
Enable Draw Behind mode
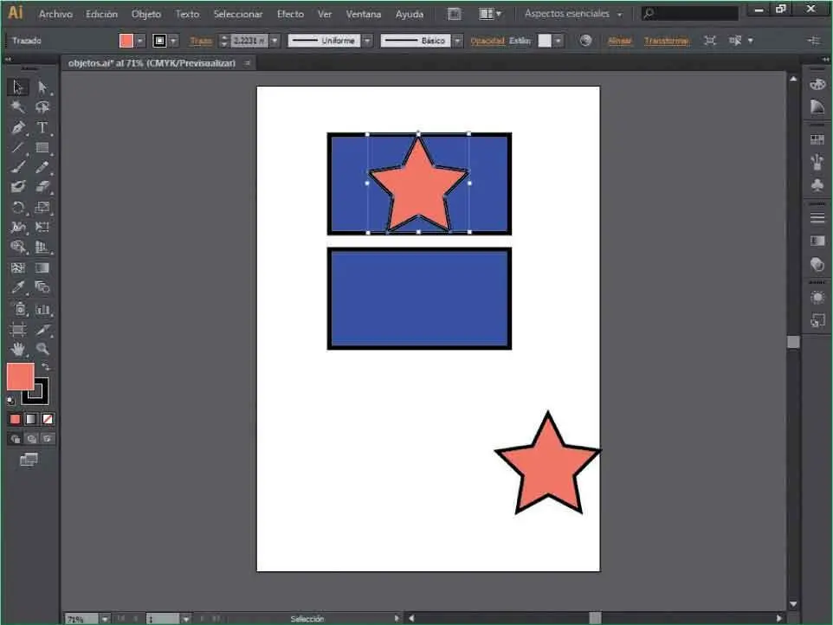point(31,439)
